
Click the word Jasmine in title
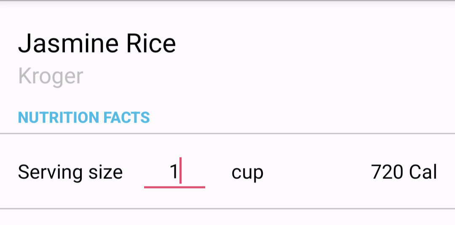click(69, 43)
